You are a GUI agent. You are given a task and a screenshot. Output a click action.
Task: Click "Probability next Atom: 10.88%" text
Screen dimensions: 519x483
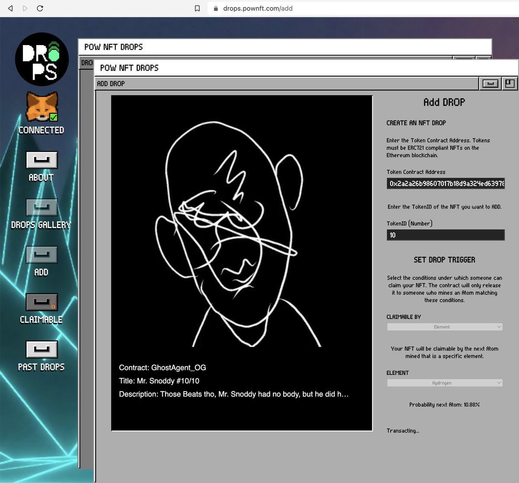pos(445,405)
